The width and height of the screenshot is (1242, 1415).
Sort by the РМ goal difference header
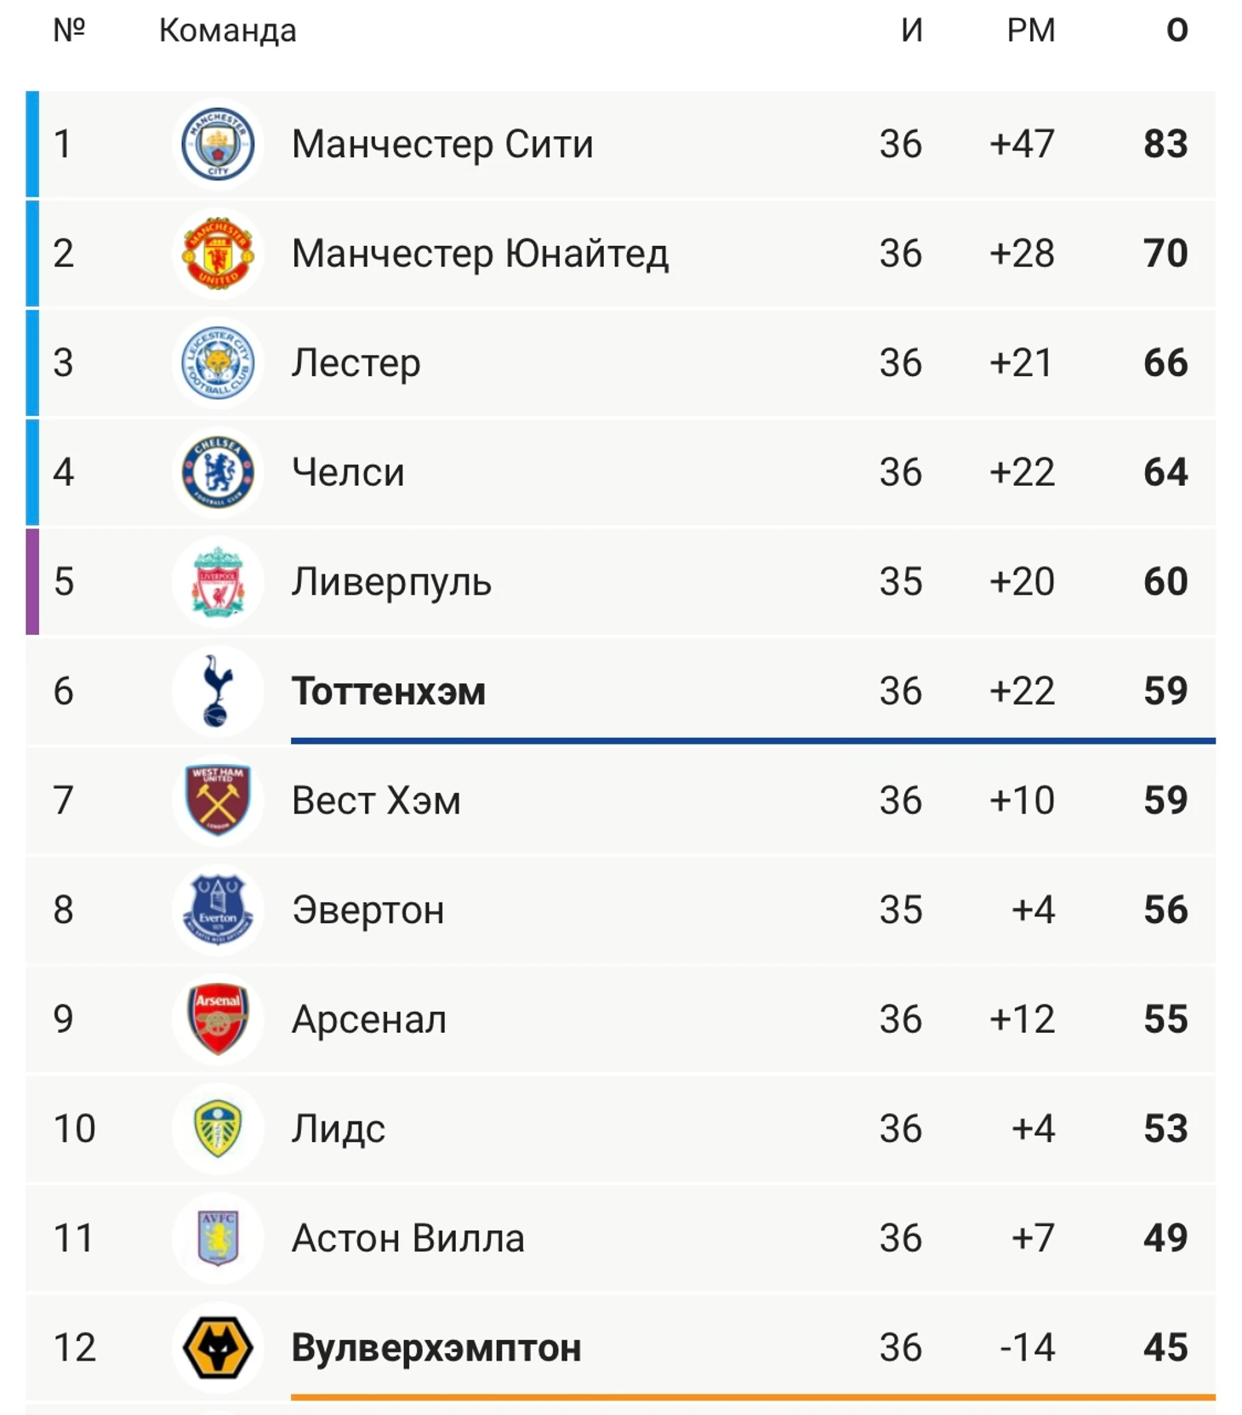click(1031, 31)
